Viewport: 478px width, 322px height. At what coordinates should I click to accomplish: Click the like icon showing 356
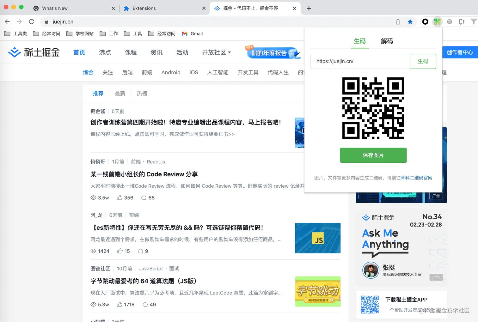pyautogui.click(x=120, y=197)
